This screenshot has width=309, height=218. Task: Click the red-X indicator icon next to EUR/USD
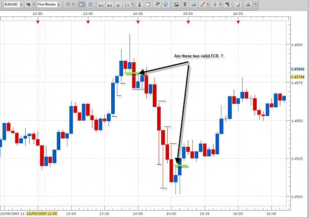tap(28, 4)
